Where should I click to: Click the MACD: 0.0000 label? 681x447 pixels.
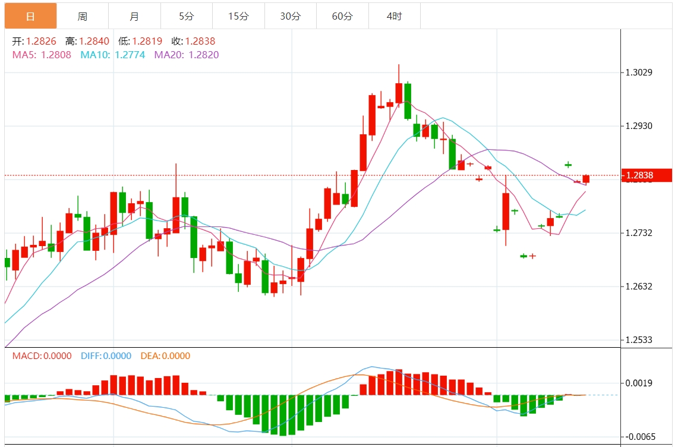[x=42, y=356]
